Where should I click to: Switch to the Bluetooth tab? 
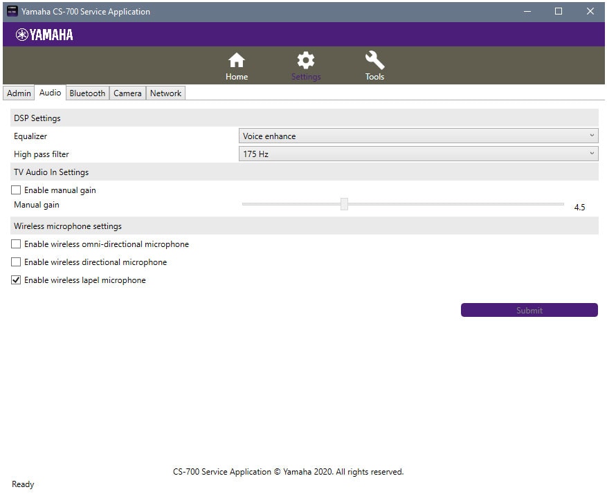[87, 93]
